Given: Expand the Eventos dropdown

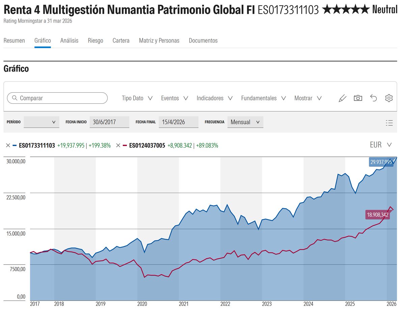Looking at the screenshot, I should coord(174,98).
